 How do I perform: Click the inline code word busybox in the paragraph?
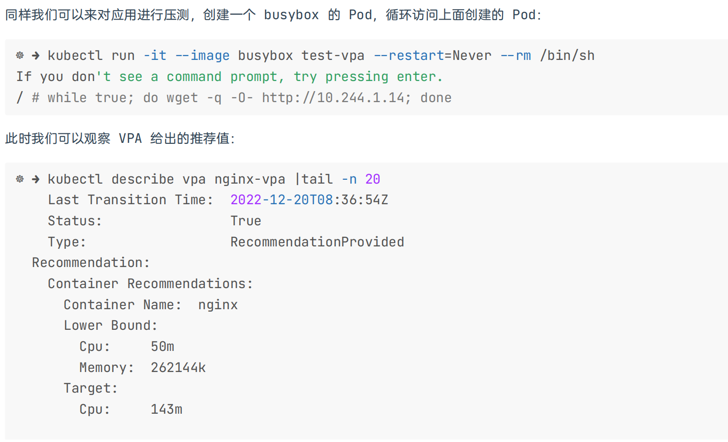coord(292,15)
